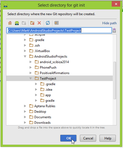Select the app folder icon
The width and height of the screenshot is (123, 148).
[x=42, y=95]
